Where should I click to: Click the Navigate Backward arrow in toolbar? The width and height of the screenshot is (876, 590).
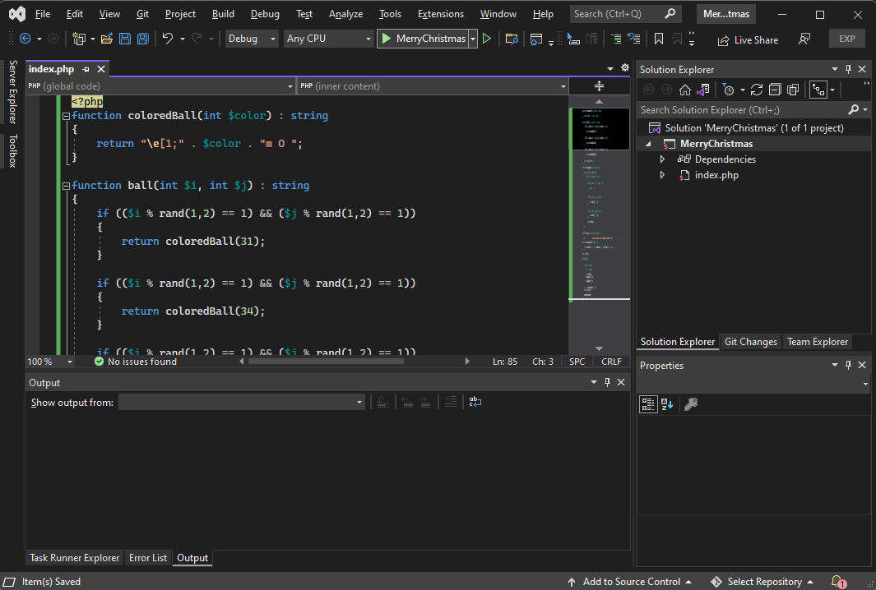click(25, 39)
